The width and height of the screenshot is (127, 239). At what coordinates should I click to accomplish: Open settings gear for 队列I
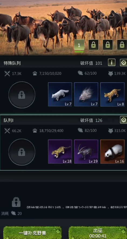[123, 120]
